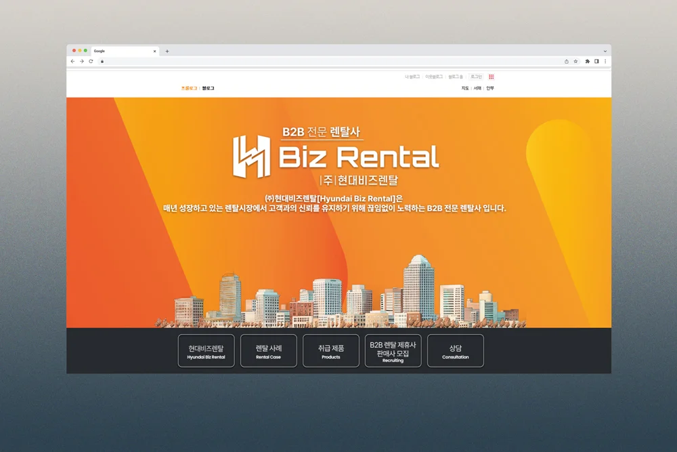Select the Google browser tab
The height and width of the screenshot is (452, 677).
(x=125, y=51)
